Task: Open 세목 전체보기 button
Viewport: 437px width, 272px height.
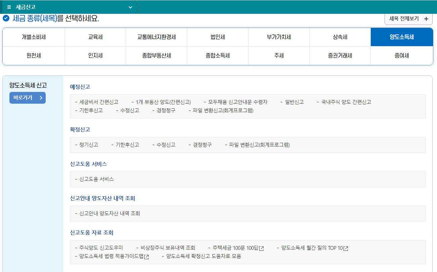Action: coord(408,19)
